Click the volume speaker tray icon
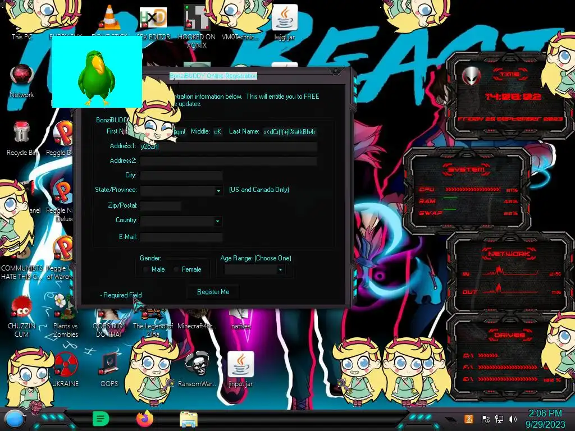575x431 pixels. 513,419
